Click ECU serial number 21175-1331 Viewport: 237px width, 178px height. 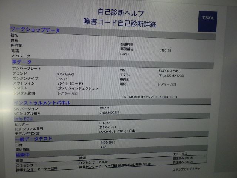(107, 127)
